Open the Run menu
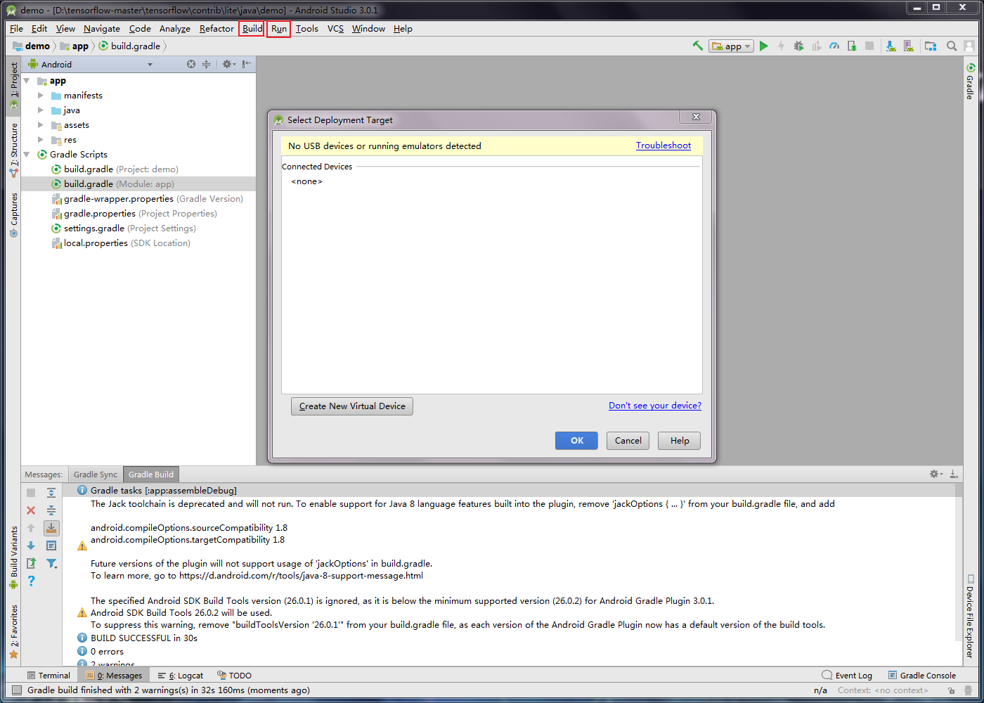Screen dimensions: 984x703 point(279,29)
